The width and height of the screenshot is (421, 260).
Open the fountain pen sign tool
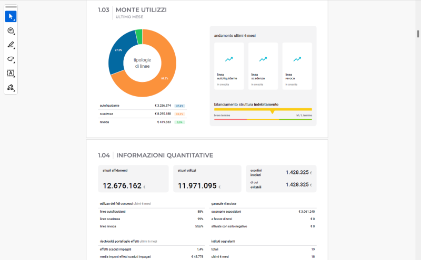click(11, 87)
